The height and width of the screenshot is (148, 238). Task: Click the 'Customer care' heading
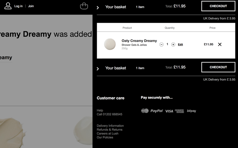pos(111,98)
